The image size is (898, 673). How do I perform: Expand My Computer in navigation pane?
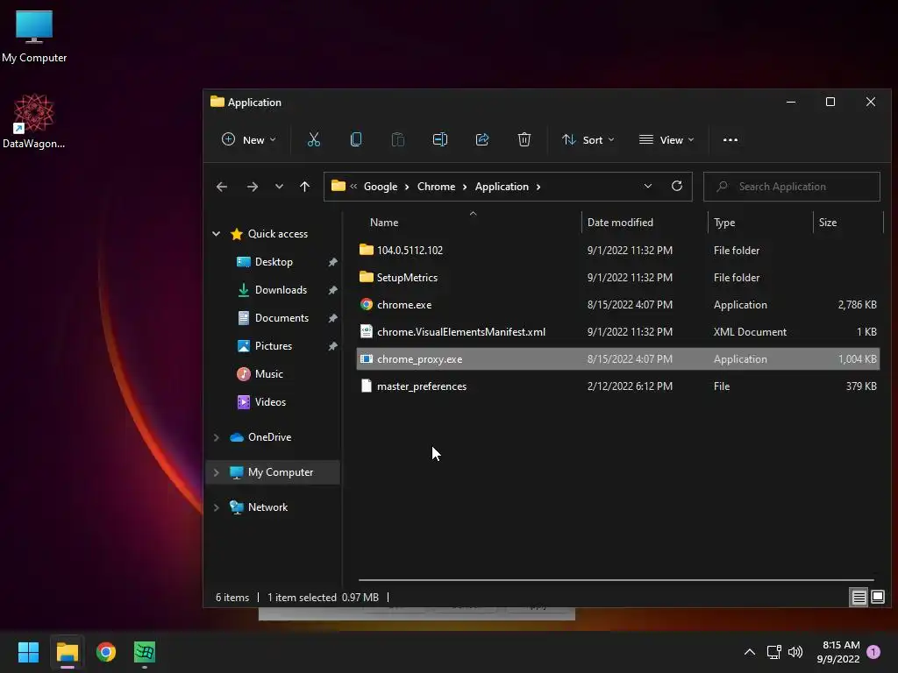[x=217, y=472]
